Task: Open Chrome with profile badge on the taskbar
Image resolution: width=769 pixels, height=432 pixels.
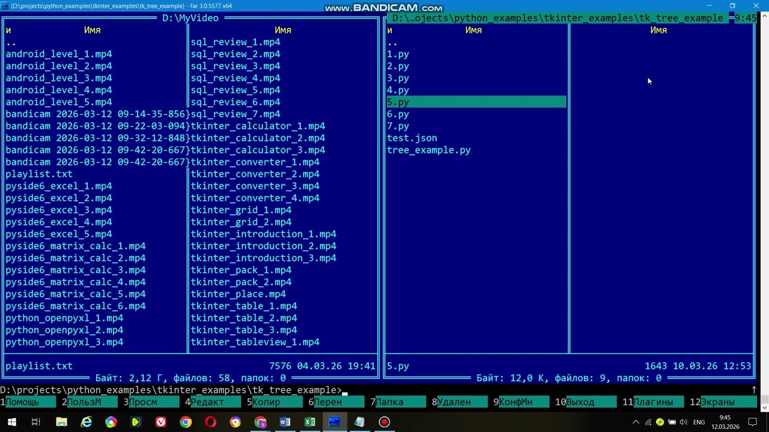Action: [x=260, y=422]
